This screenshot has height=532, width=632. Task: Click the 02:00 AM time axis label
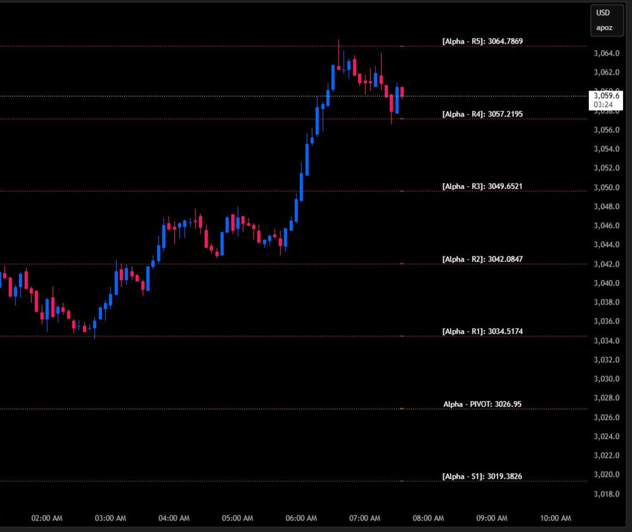coord(47,518)
